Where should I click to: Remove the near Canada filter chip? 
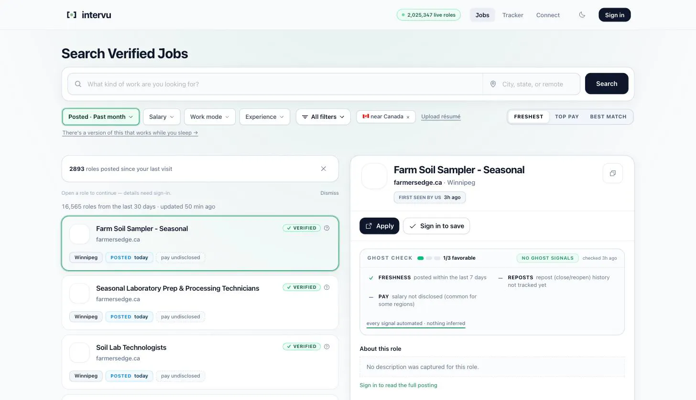pos(408,117)
